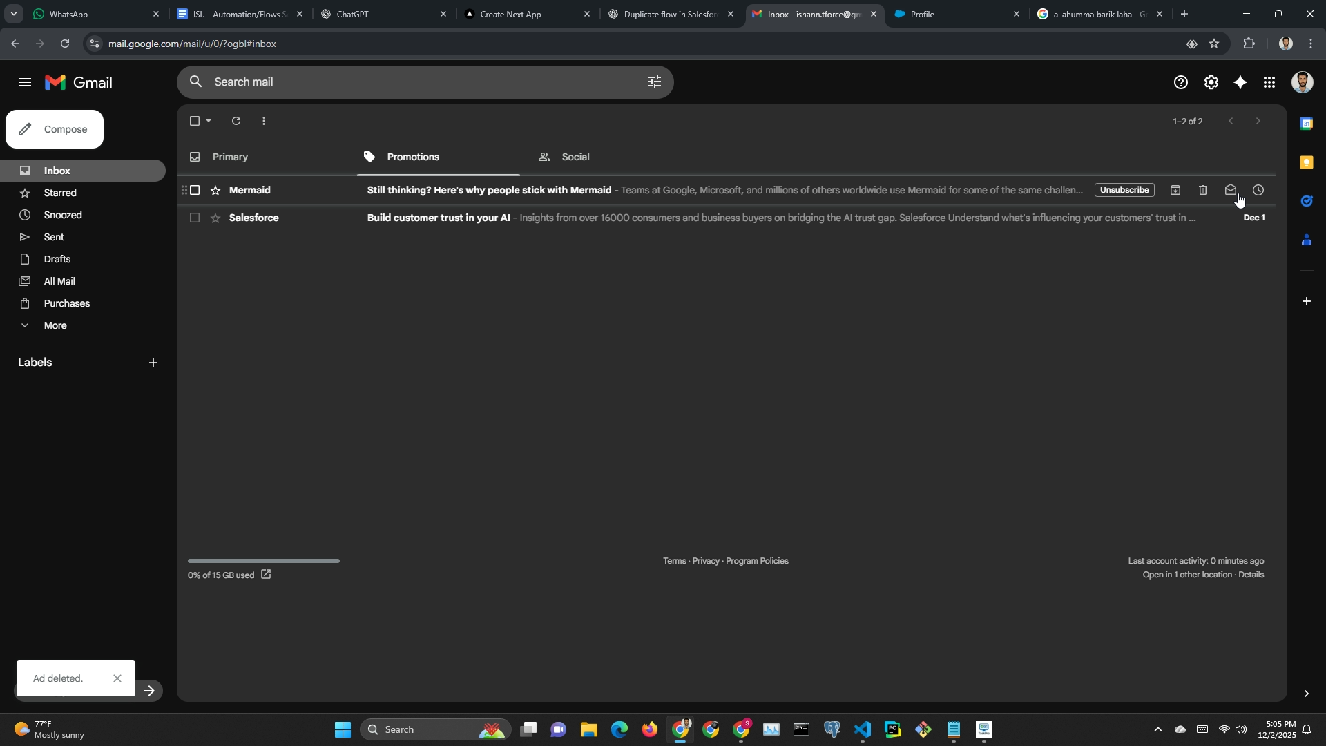Click the Unsubscribe button
The width and height of the screenshot is (1326, 746).
tap(1124, 190)
